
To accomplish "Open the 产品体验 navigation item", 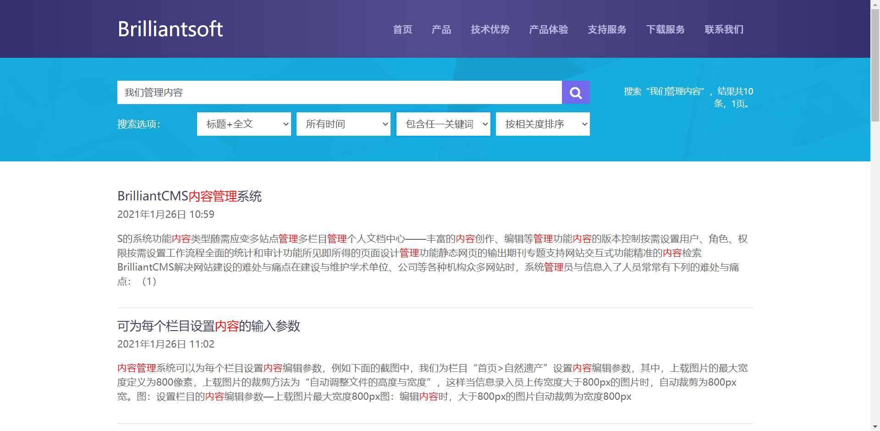I will [x=549, y=29].
